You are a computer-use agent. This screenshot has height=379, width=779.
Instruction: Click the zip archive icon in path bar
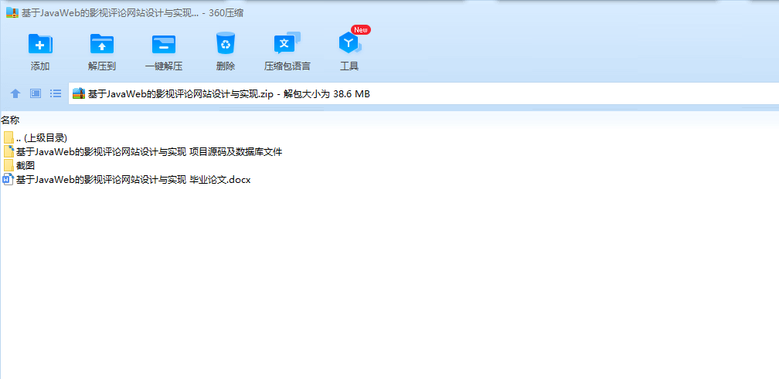79,93
